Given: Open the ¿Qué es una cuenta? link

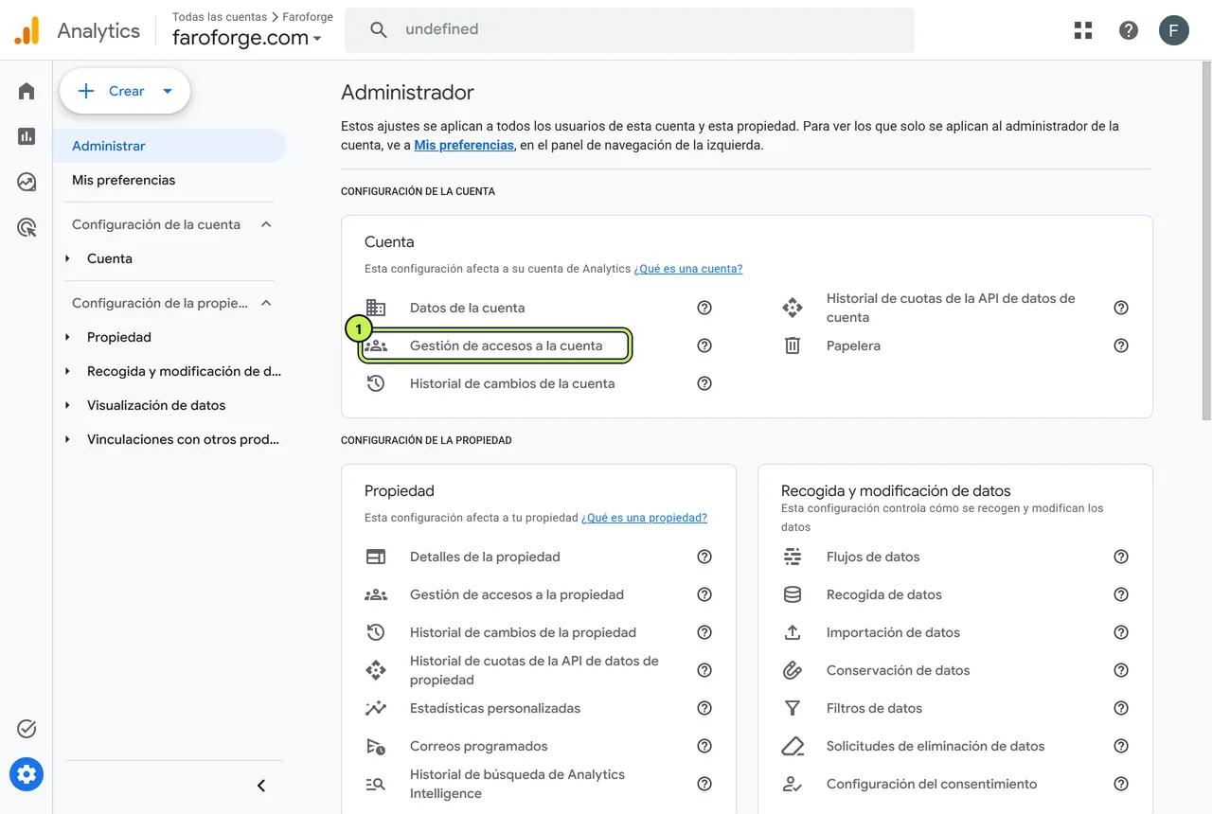Looking at the screenshot, I should (688, 269).
